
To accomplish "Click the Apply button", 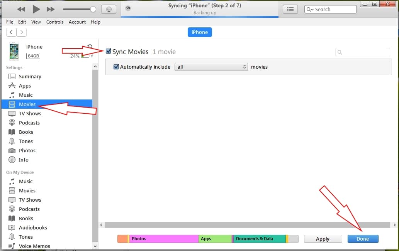I will [323, 239].
